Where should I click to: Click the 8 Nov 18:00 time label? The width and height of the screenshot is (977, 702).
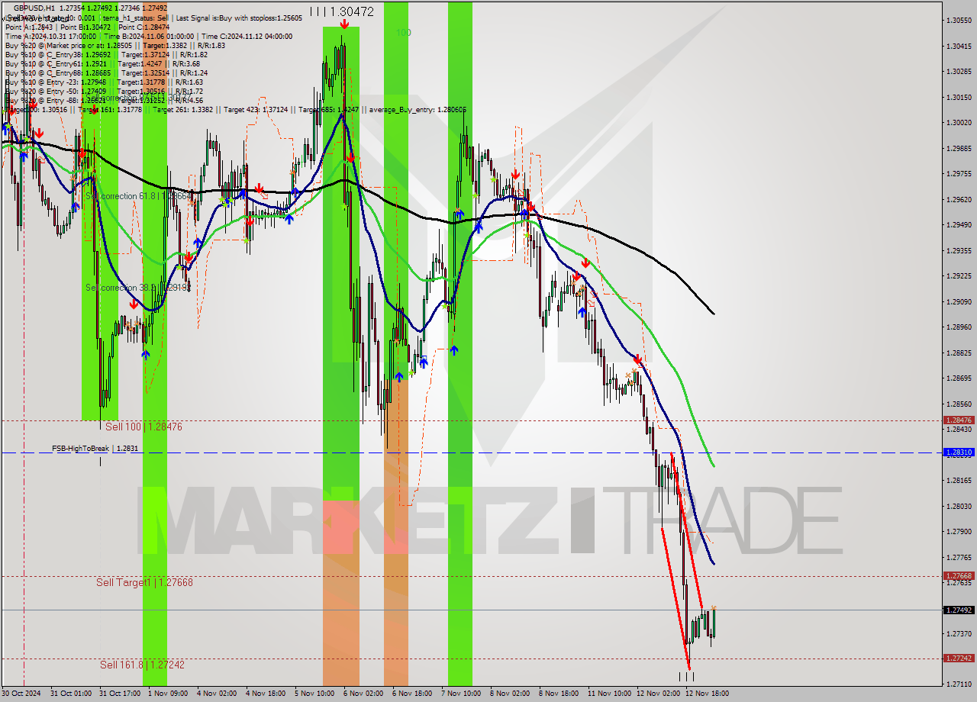[x=559, y=694]
